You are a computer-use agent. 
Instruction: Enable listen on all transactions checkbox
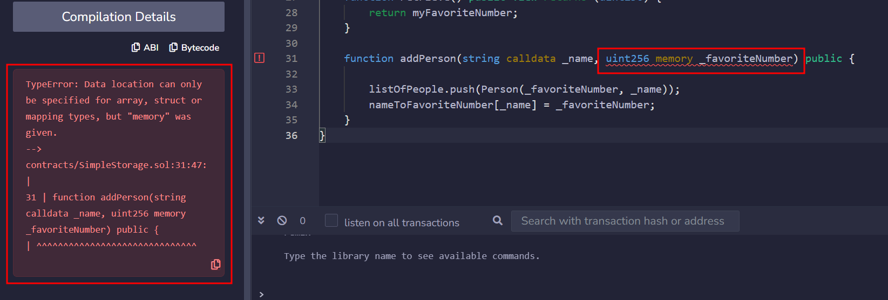331,221
